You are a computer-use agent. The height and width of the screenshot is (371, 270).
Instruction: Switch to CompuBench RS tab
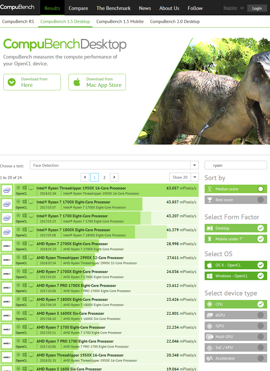(x=18, y=22)
